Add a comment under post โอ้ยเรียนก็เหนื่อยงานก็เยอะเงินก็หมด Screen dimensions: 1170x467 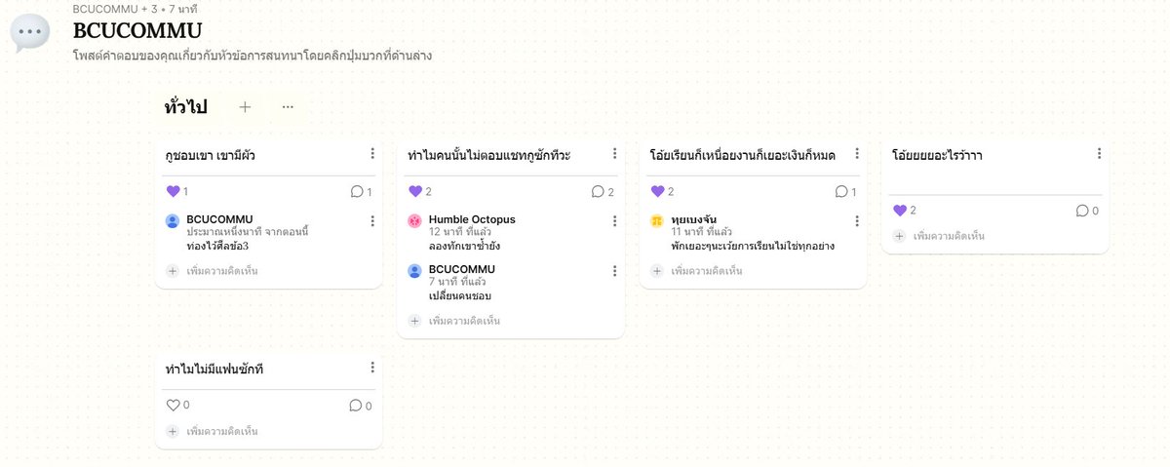point(696,271)
